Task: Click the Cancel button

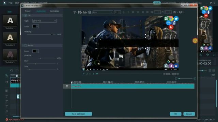Action: click(189, 114)
